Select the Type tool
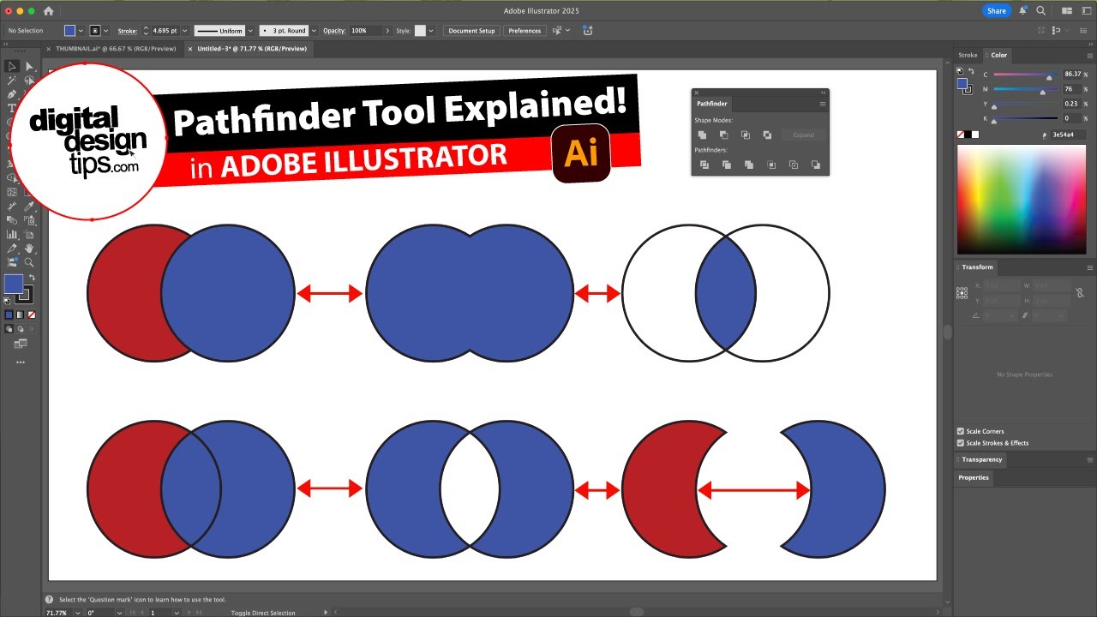The width and height of the screenshot is (1097, 617). pyautogui.click(x=12, y=108)
